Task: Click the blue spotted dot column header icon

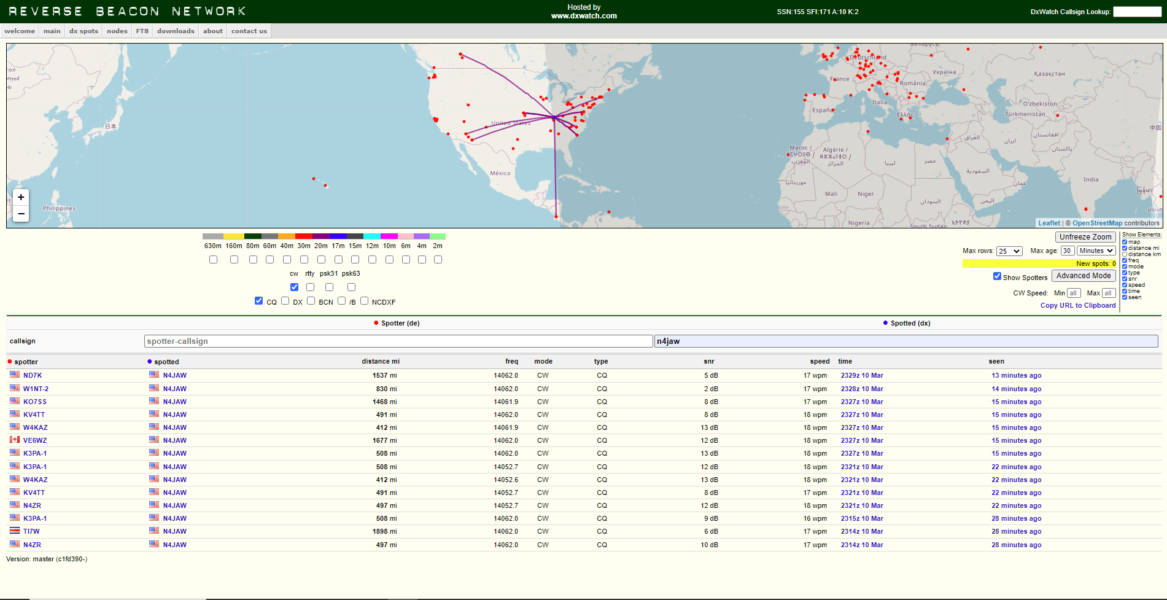Action: click(150, 362)
